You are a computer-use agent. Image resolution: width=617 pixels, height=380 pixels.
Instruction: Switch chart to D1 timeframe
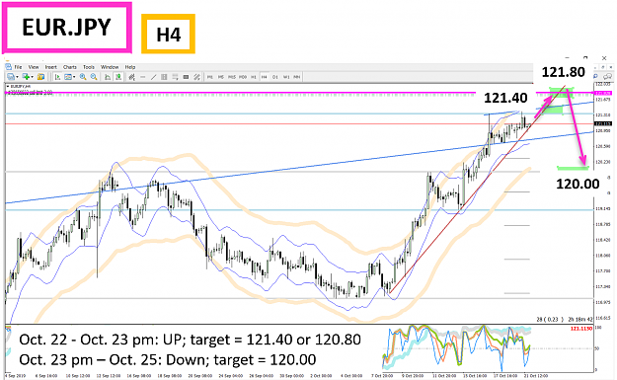pos(275,77)
